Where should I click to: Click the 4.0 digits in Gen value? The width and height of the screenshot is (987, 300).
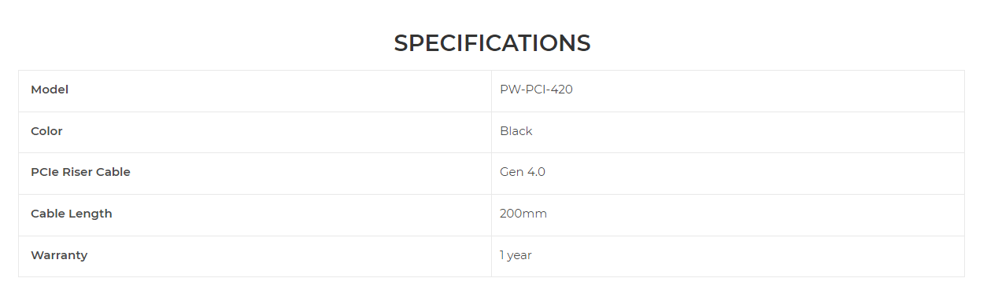[x=536, y=172]
